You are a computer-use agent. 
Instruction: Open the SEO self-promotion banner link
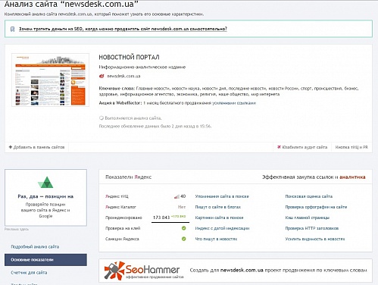coord(123,29)
